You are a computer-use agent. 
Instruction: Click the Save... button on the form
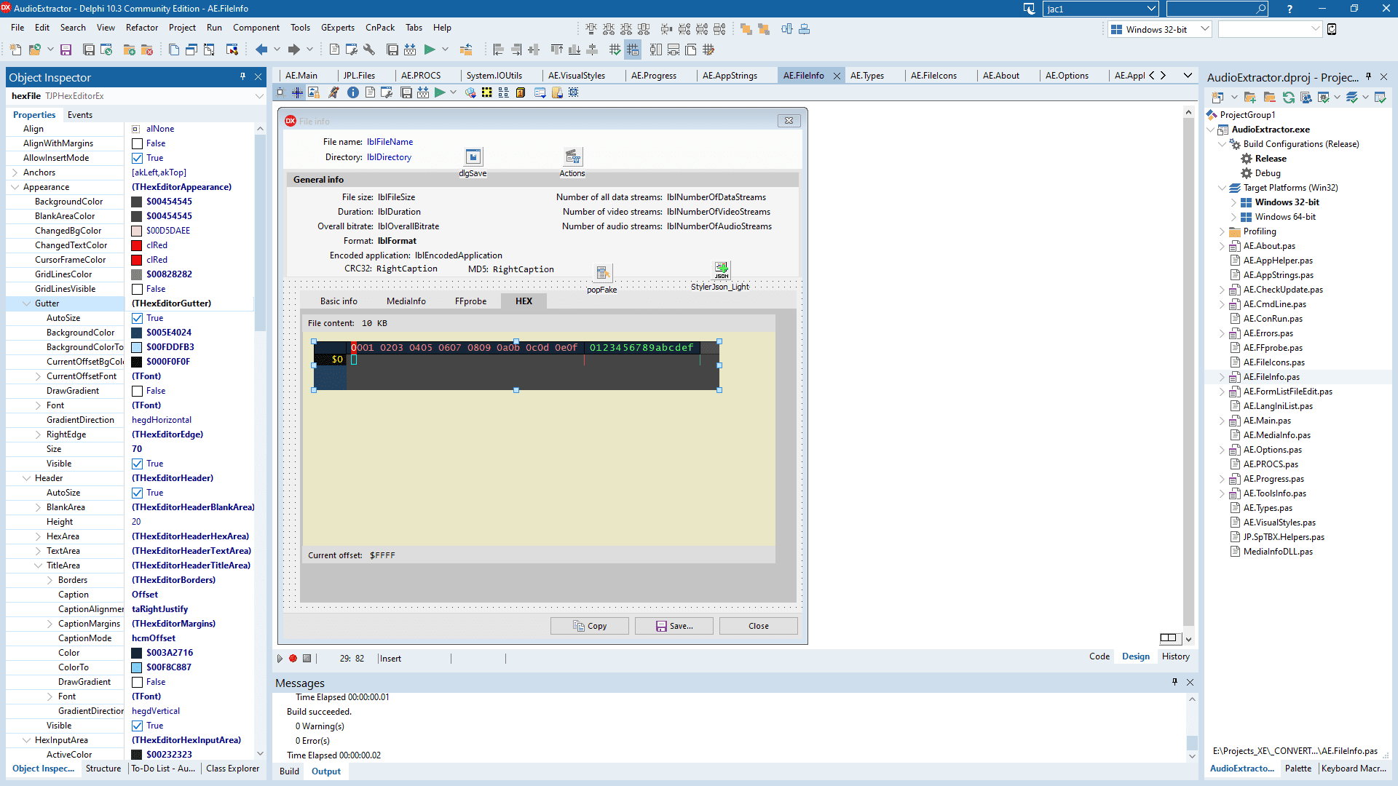pos(674,626)
